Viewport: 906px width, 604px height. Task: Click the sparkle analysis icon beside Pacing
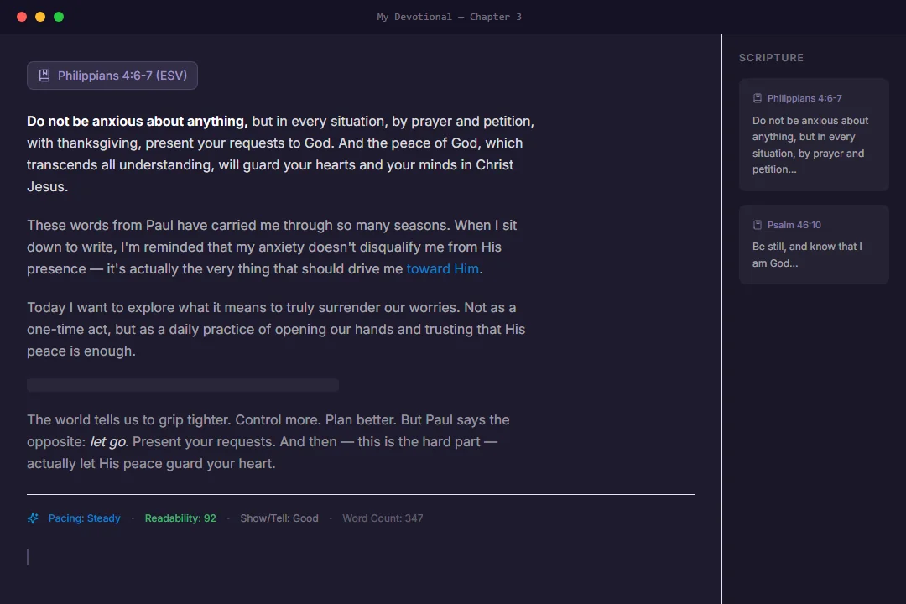click(33, 518)
